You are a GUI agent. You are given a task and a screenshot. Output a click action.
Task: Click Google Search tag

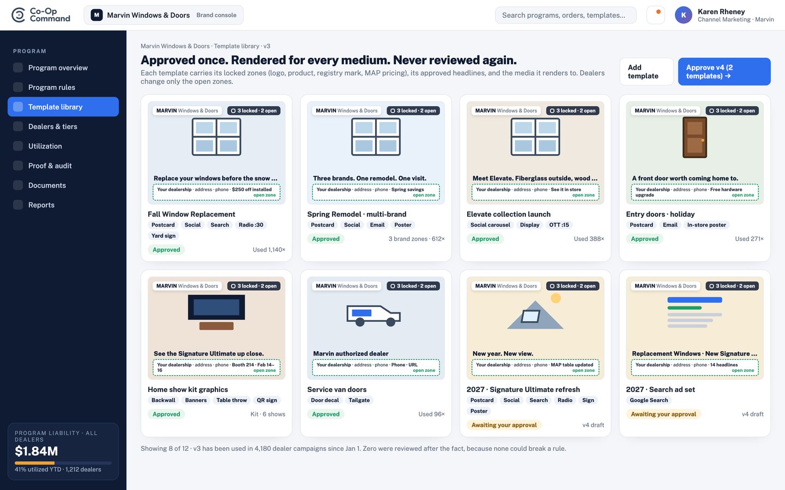649,400
